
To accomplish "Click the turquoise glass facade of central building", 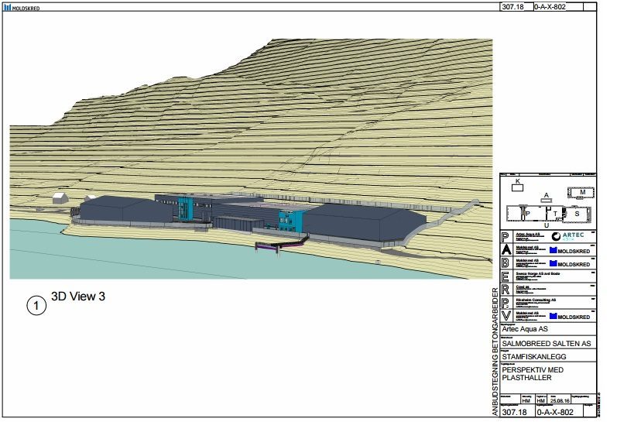I will (x=186, y=209).
